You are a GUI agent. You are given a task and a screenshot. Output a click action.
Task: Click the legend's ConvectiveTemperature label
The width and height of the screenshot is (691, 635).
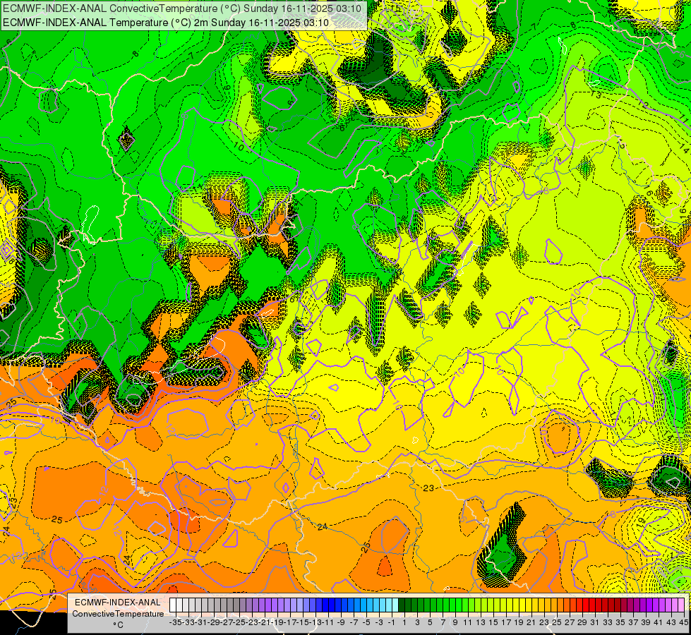[x=118, y=613]
